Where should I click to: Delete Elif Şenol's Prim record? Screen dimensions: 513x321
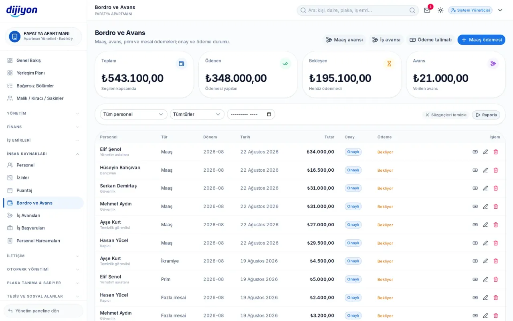point(496,279)
